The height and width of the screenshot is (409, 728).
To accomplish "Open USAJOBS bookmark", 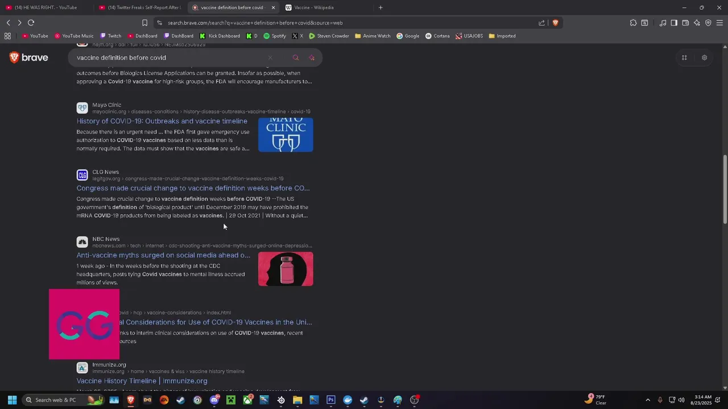I will tap(469, 36).
